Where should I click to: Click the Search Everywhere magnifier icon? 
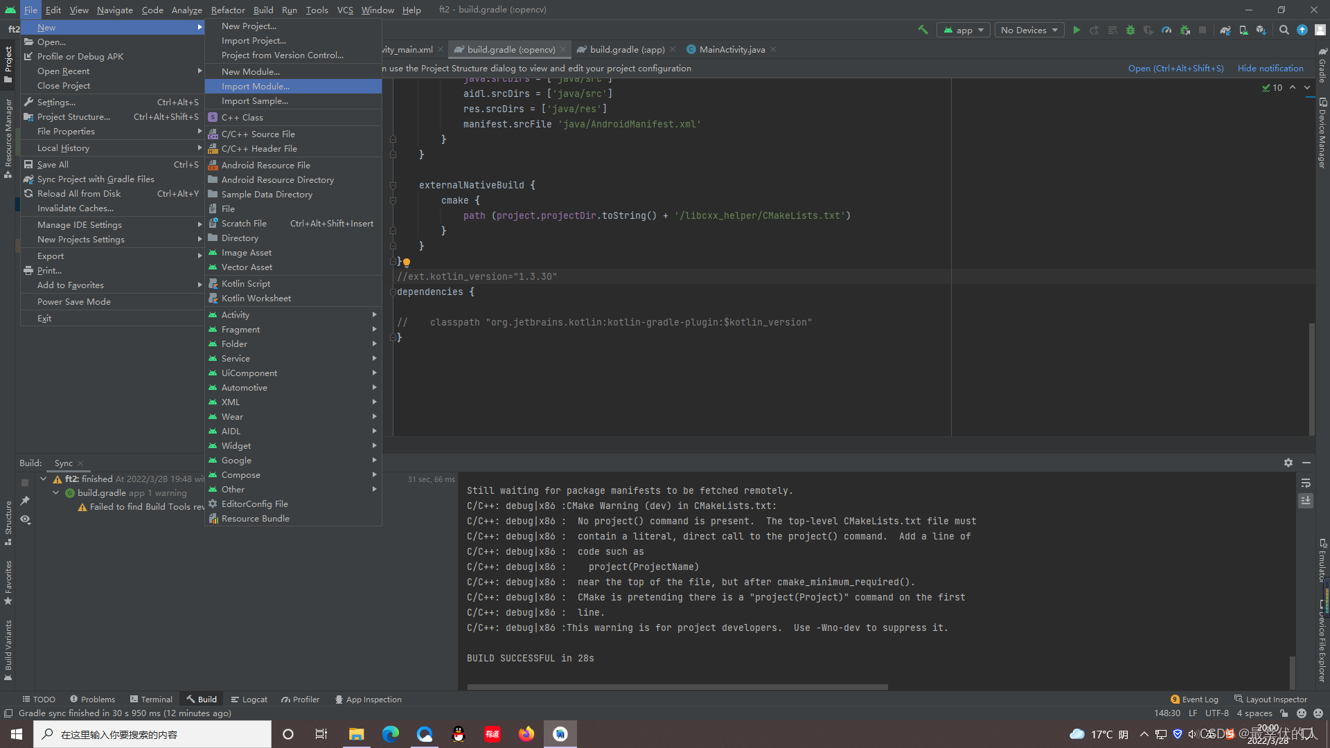pos(1284,30)
